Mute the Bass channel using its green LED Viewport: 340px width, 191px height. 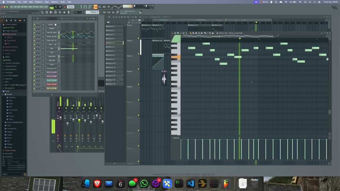point(35,45)
